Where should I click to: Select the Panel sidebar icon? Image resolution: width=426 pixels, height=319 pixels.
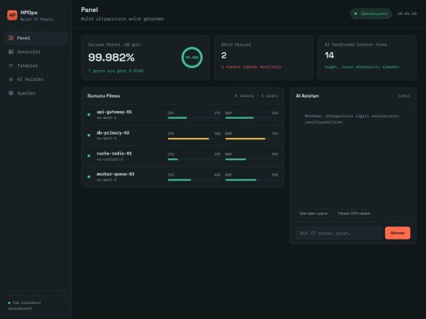11,38
